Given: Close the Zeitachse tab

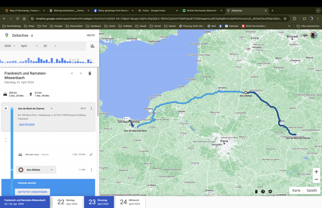Looking at the screenshot, I should [266, 11].
